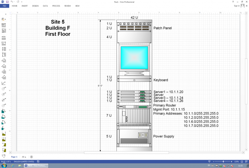Select the 42 U rack label

tap(134, 17)
